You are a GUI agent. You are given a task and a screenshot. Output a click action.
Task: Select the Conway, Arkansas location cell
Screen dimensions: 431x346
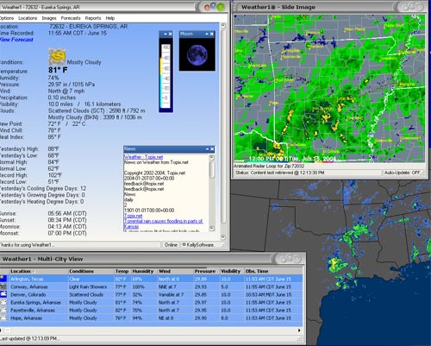pyautogui.click(x=29, y=286)
